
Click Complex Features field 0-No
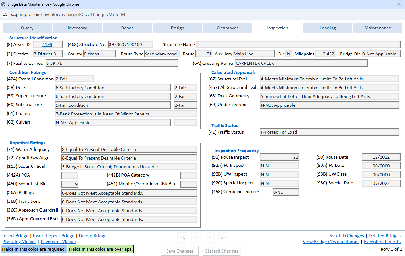[286, 192]
